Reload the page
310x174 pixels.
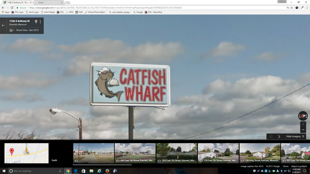[x=12, y=8]
